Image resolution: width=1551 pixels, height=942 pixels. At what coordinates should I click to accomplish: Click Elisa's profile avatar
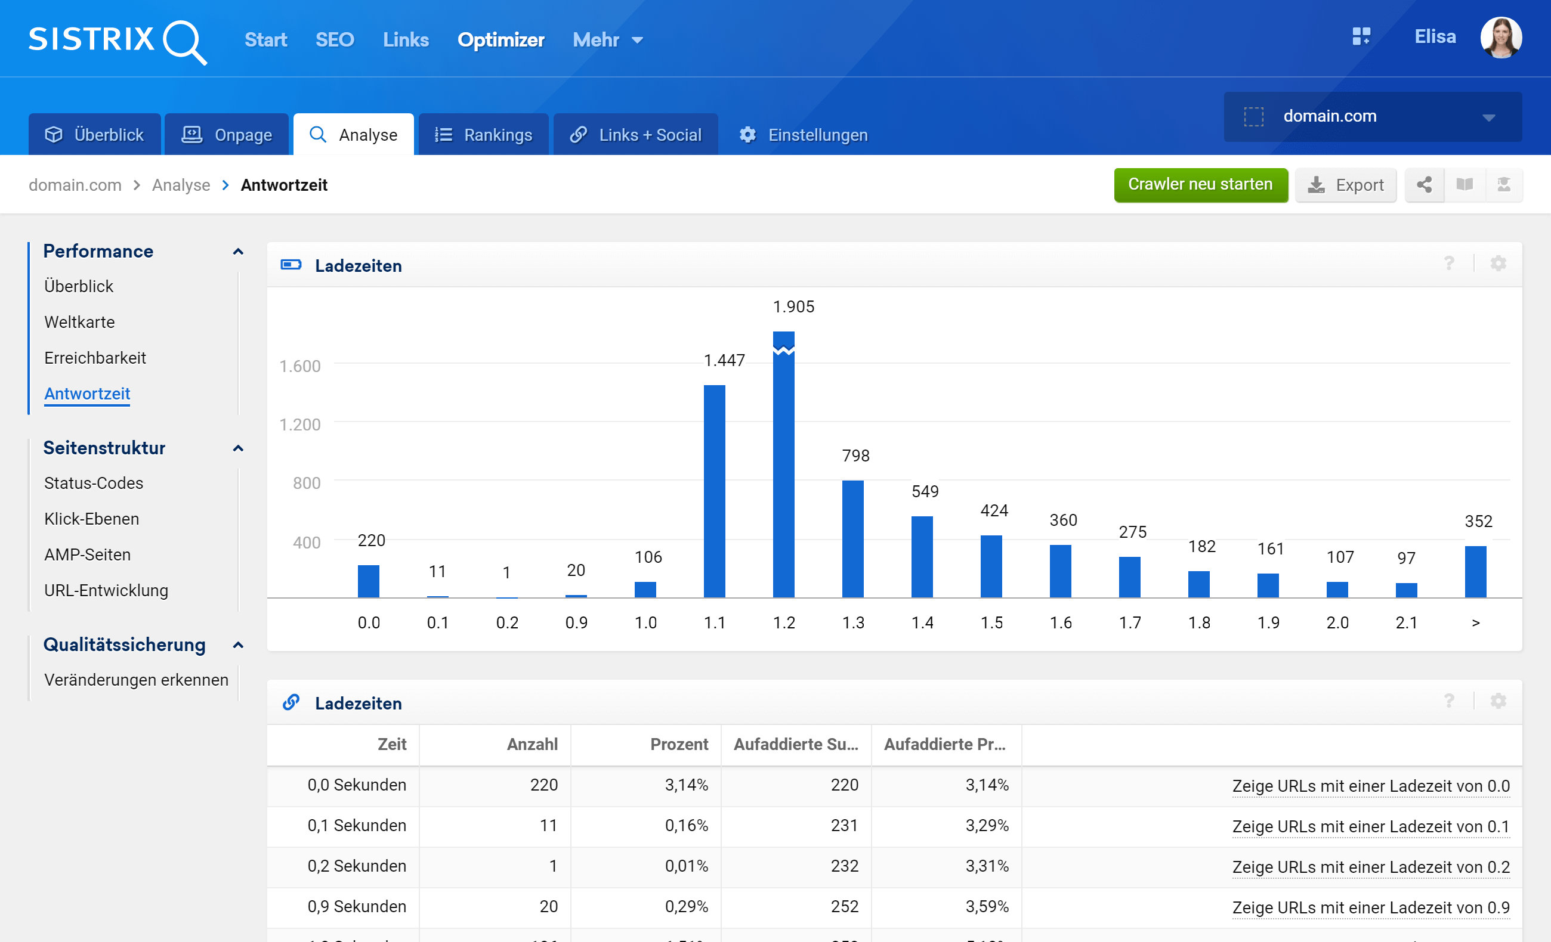(x=1501, y=38)
